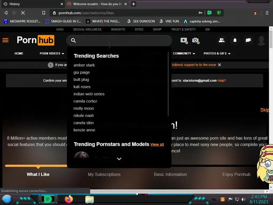Viewport: 273px width, 205px height.
Task: Click the bookmark icon in toolbar
Action: pyautogui.click(x=44, y=13)
